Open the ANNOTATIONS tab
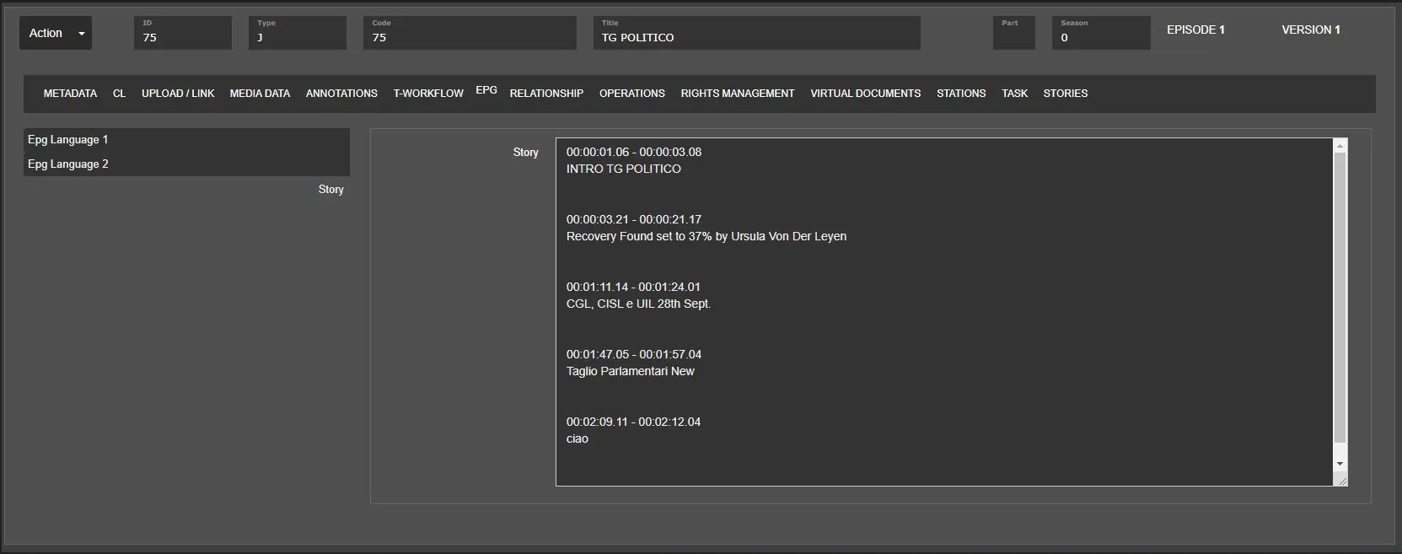The image size is (1402, 554). click(341, 94)
